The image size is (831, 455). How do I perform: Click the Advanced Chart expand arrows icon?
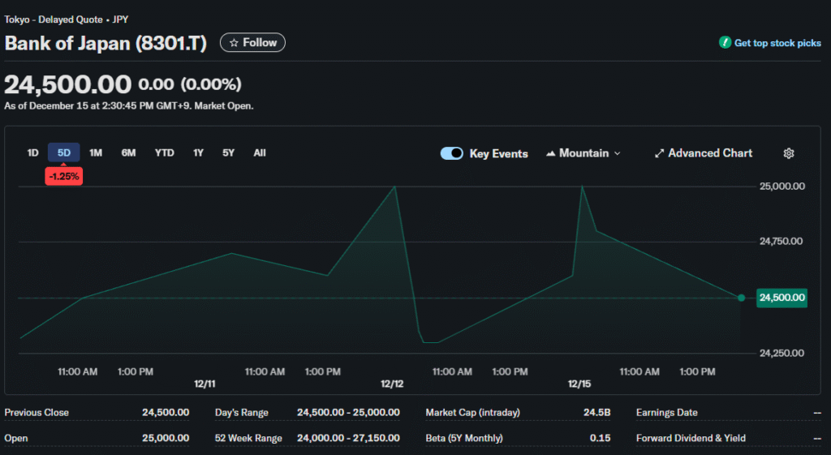pyautogui.click(x=660, y=153)
